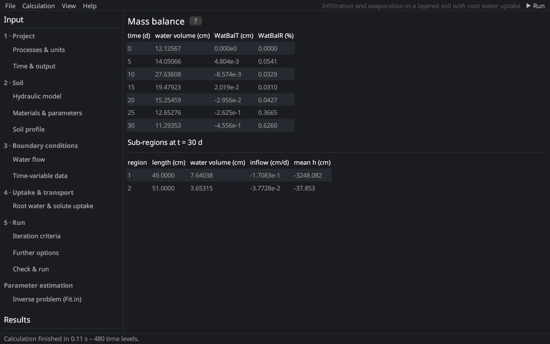Select water volume value 27.63608

point(168,74)
